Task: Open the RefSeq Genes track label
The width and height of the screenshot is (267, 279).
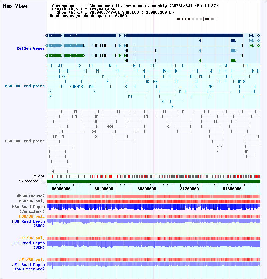Action: click(31, 48)
